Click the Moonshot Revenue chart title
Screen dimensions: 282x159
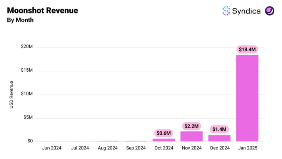(x=42, y=10)
